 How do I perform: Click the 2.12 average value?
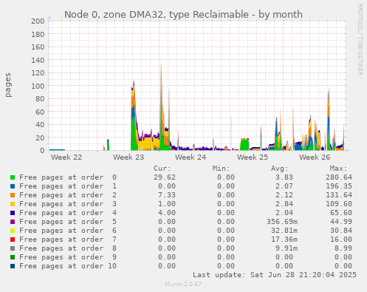coord(284,195)
